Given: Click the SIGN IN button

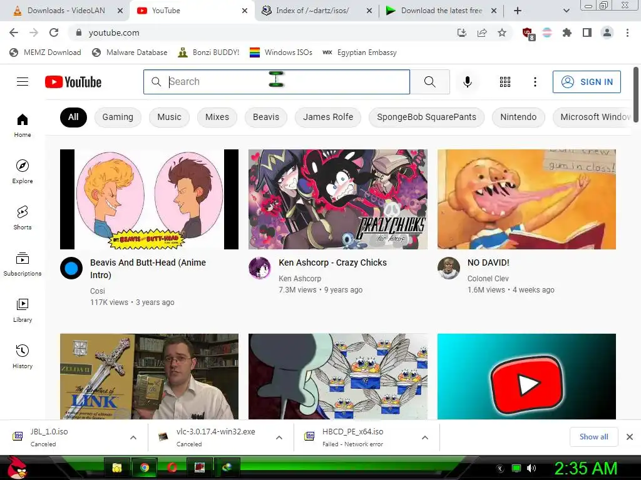Looking at the screenshot, I should click(587, 82).
